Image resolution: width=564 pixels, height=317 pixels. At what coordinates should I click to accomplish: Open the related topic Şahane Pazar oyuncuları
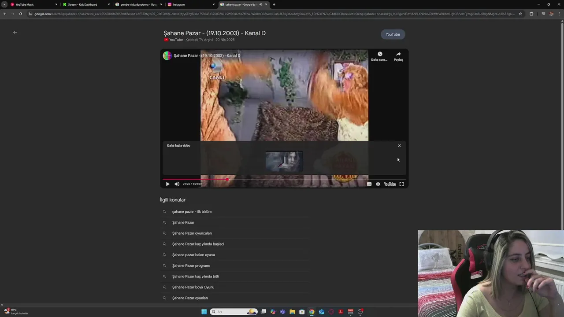coord(192,233)
